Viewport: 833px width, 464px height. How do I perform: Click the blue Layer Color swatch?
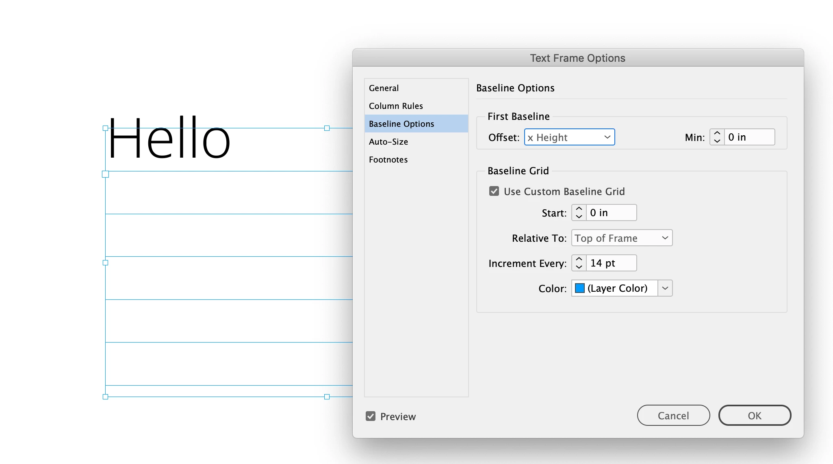580,288
